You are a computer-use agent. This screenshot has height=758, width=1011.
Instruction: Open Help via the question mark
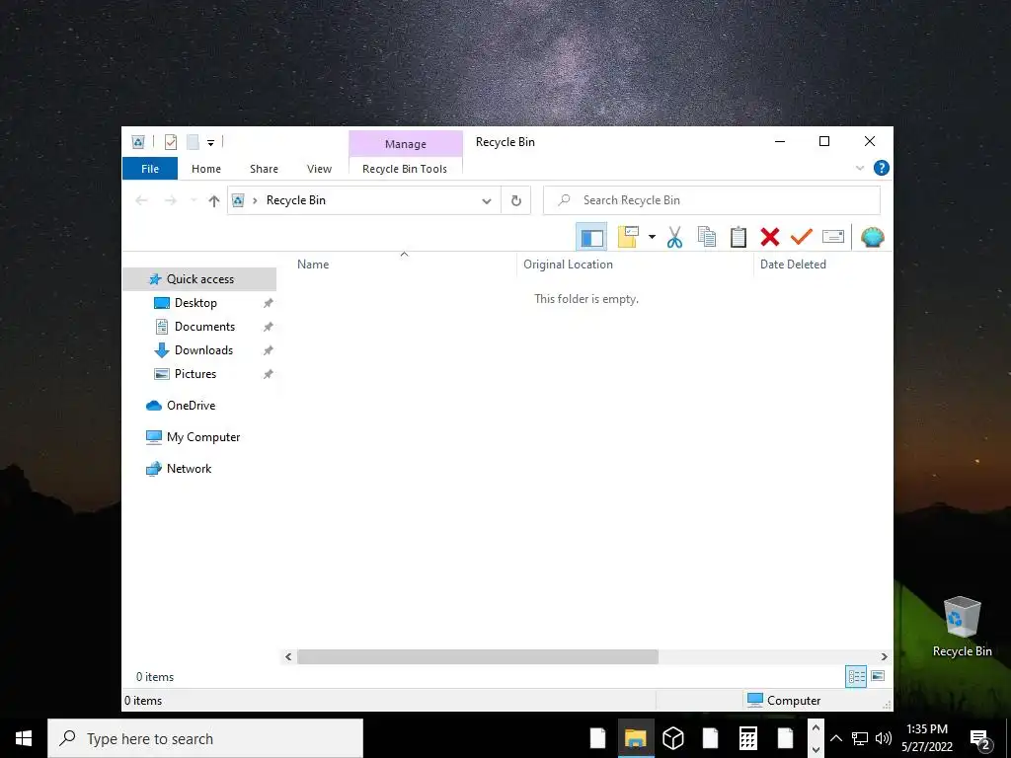(x=882, y=168)
